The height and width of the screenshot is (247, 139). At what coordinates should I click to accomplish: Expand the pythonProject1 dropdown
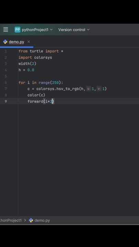(x=37, y=30)
